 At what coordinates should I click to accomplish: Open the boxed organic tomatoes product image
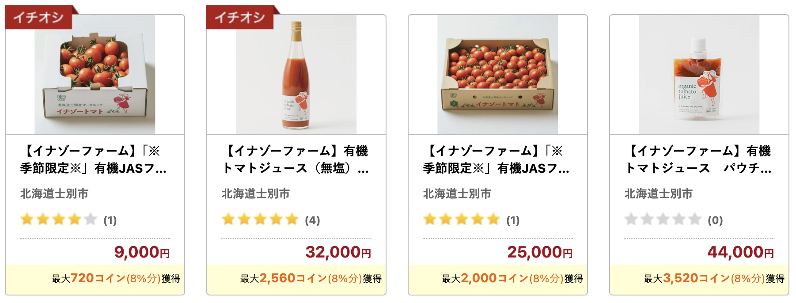point(95,75)
